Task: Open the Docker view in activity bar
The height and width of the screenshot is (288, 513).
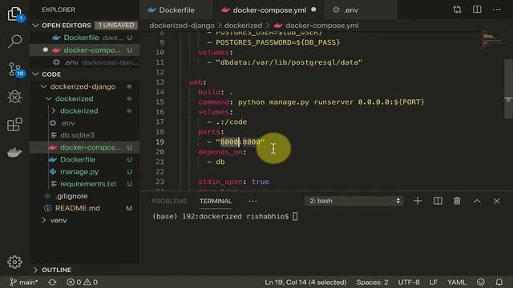Action: click(x=14, y=152)
